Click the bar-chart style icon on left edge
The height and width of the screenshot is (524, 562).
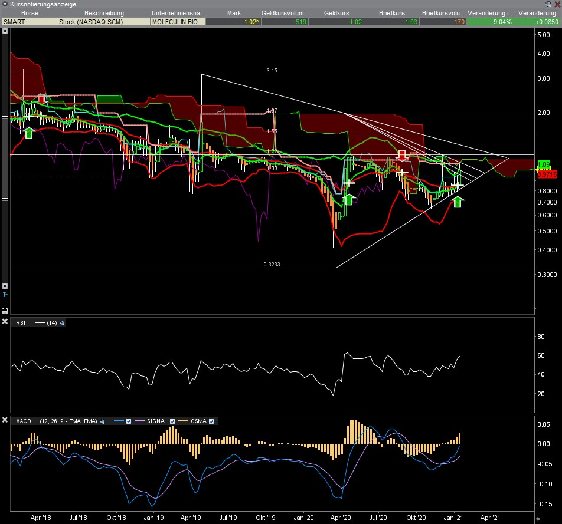[5, 302]
